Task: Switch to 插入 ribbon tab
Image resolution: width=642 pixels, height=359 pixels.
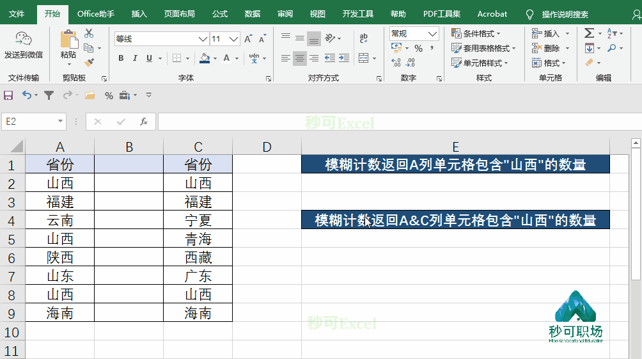Action: point(139,14)
